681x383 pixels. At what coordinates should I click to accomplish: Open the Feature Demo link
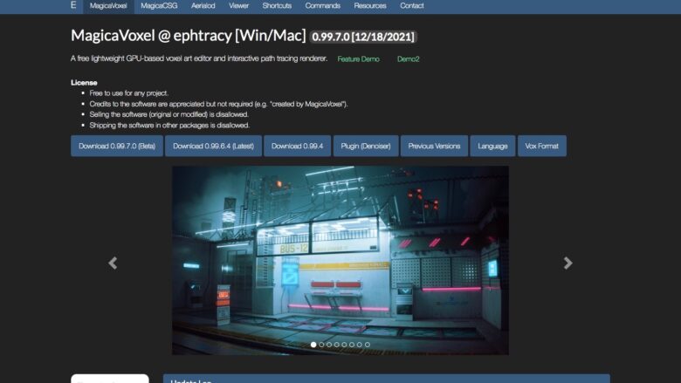(358, 59)
